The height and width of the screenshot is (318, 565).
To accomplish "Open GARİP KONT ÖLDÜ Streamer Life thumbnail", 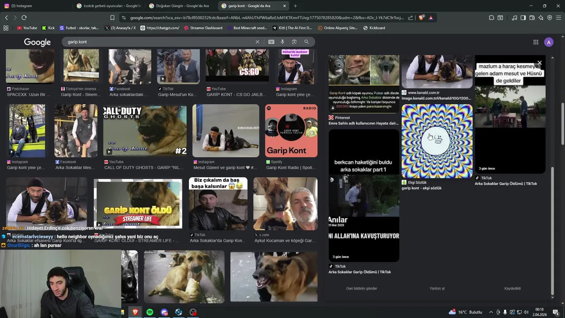I will pyautogui.click(x=138, y=204).
